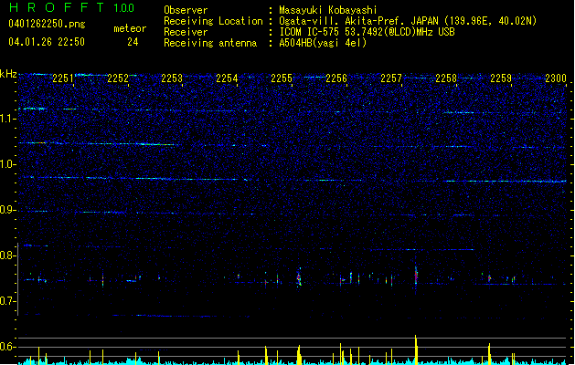Screen dimensions: 575x365
Task: Click the date stamp 04.01.26 22:50
Action: tap(47, 42)
